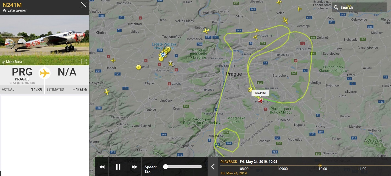Viewport: 391px width, 176px height.
Task: Click the Search field
Action: (359, 7)
